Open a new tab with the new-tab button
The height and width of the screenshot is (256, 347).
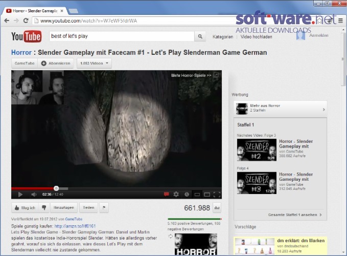[73, 11]
